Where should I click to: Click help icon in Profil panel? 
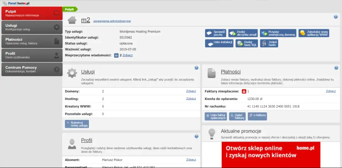(196, 136)
